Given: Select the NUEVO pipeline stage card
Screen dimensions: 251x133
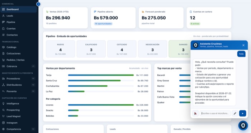Looking at the screenshot, I should point(61,49).
